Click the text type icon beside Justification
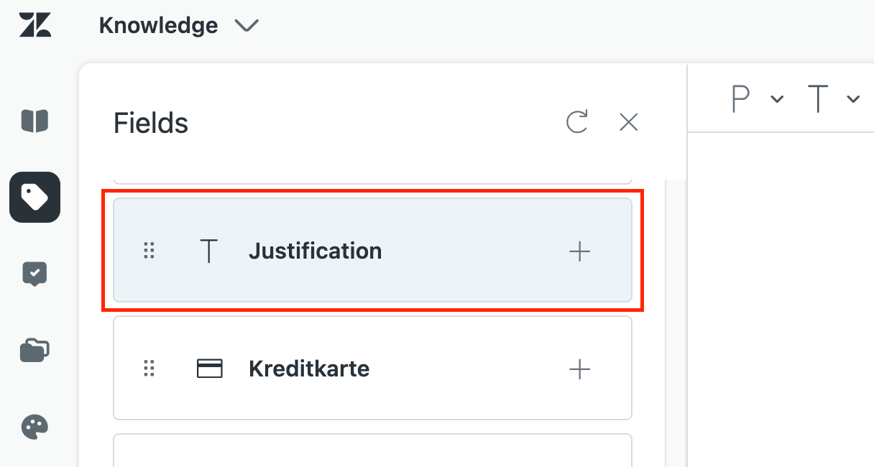The width and height of the screenshot is (874, 467). click(x=208, y=251)
